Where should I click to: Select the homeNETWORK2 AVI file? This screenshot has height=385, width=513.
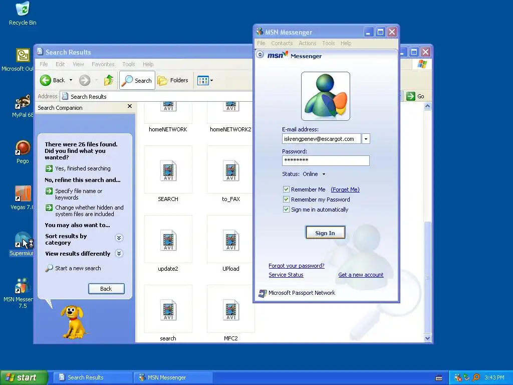pos(230,116)
